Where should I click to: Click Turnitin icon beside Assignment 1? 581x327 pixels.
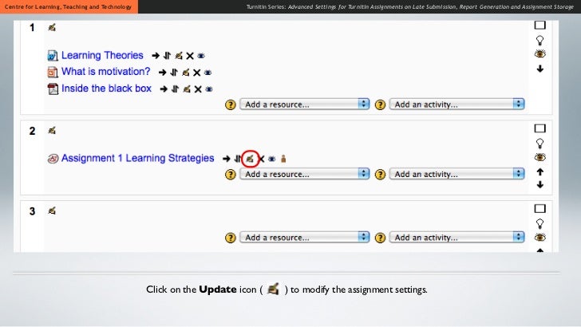(53, 159)
